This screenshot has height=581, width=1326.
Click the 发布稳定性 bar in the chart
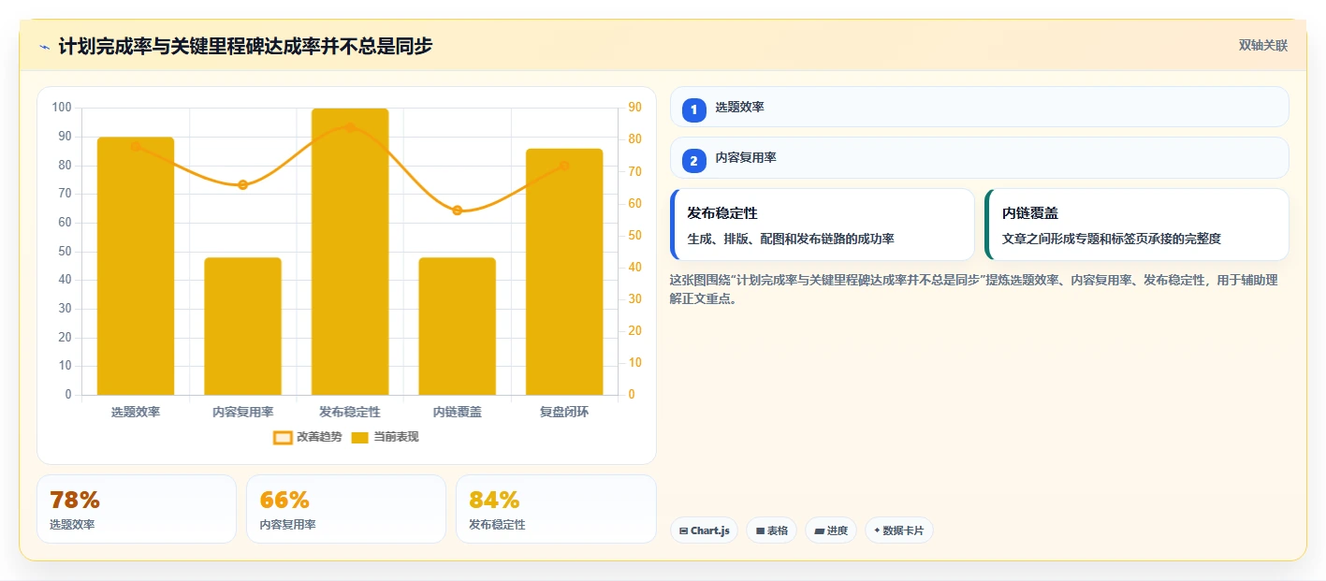tap(350, 252)
